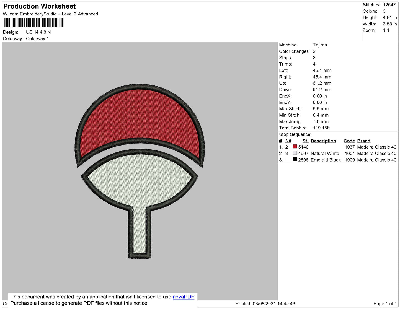This screenshot has height=309, width=400.
Task: Click the stitch count 2898
Action: pos(303,160)
